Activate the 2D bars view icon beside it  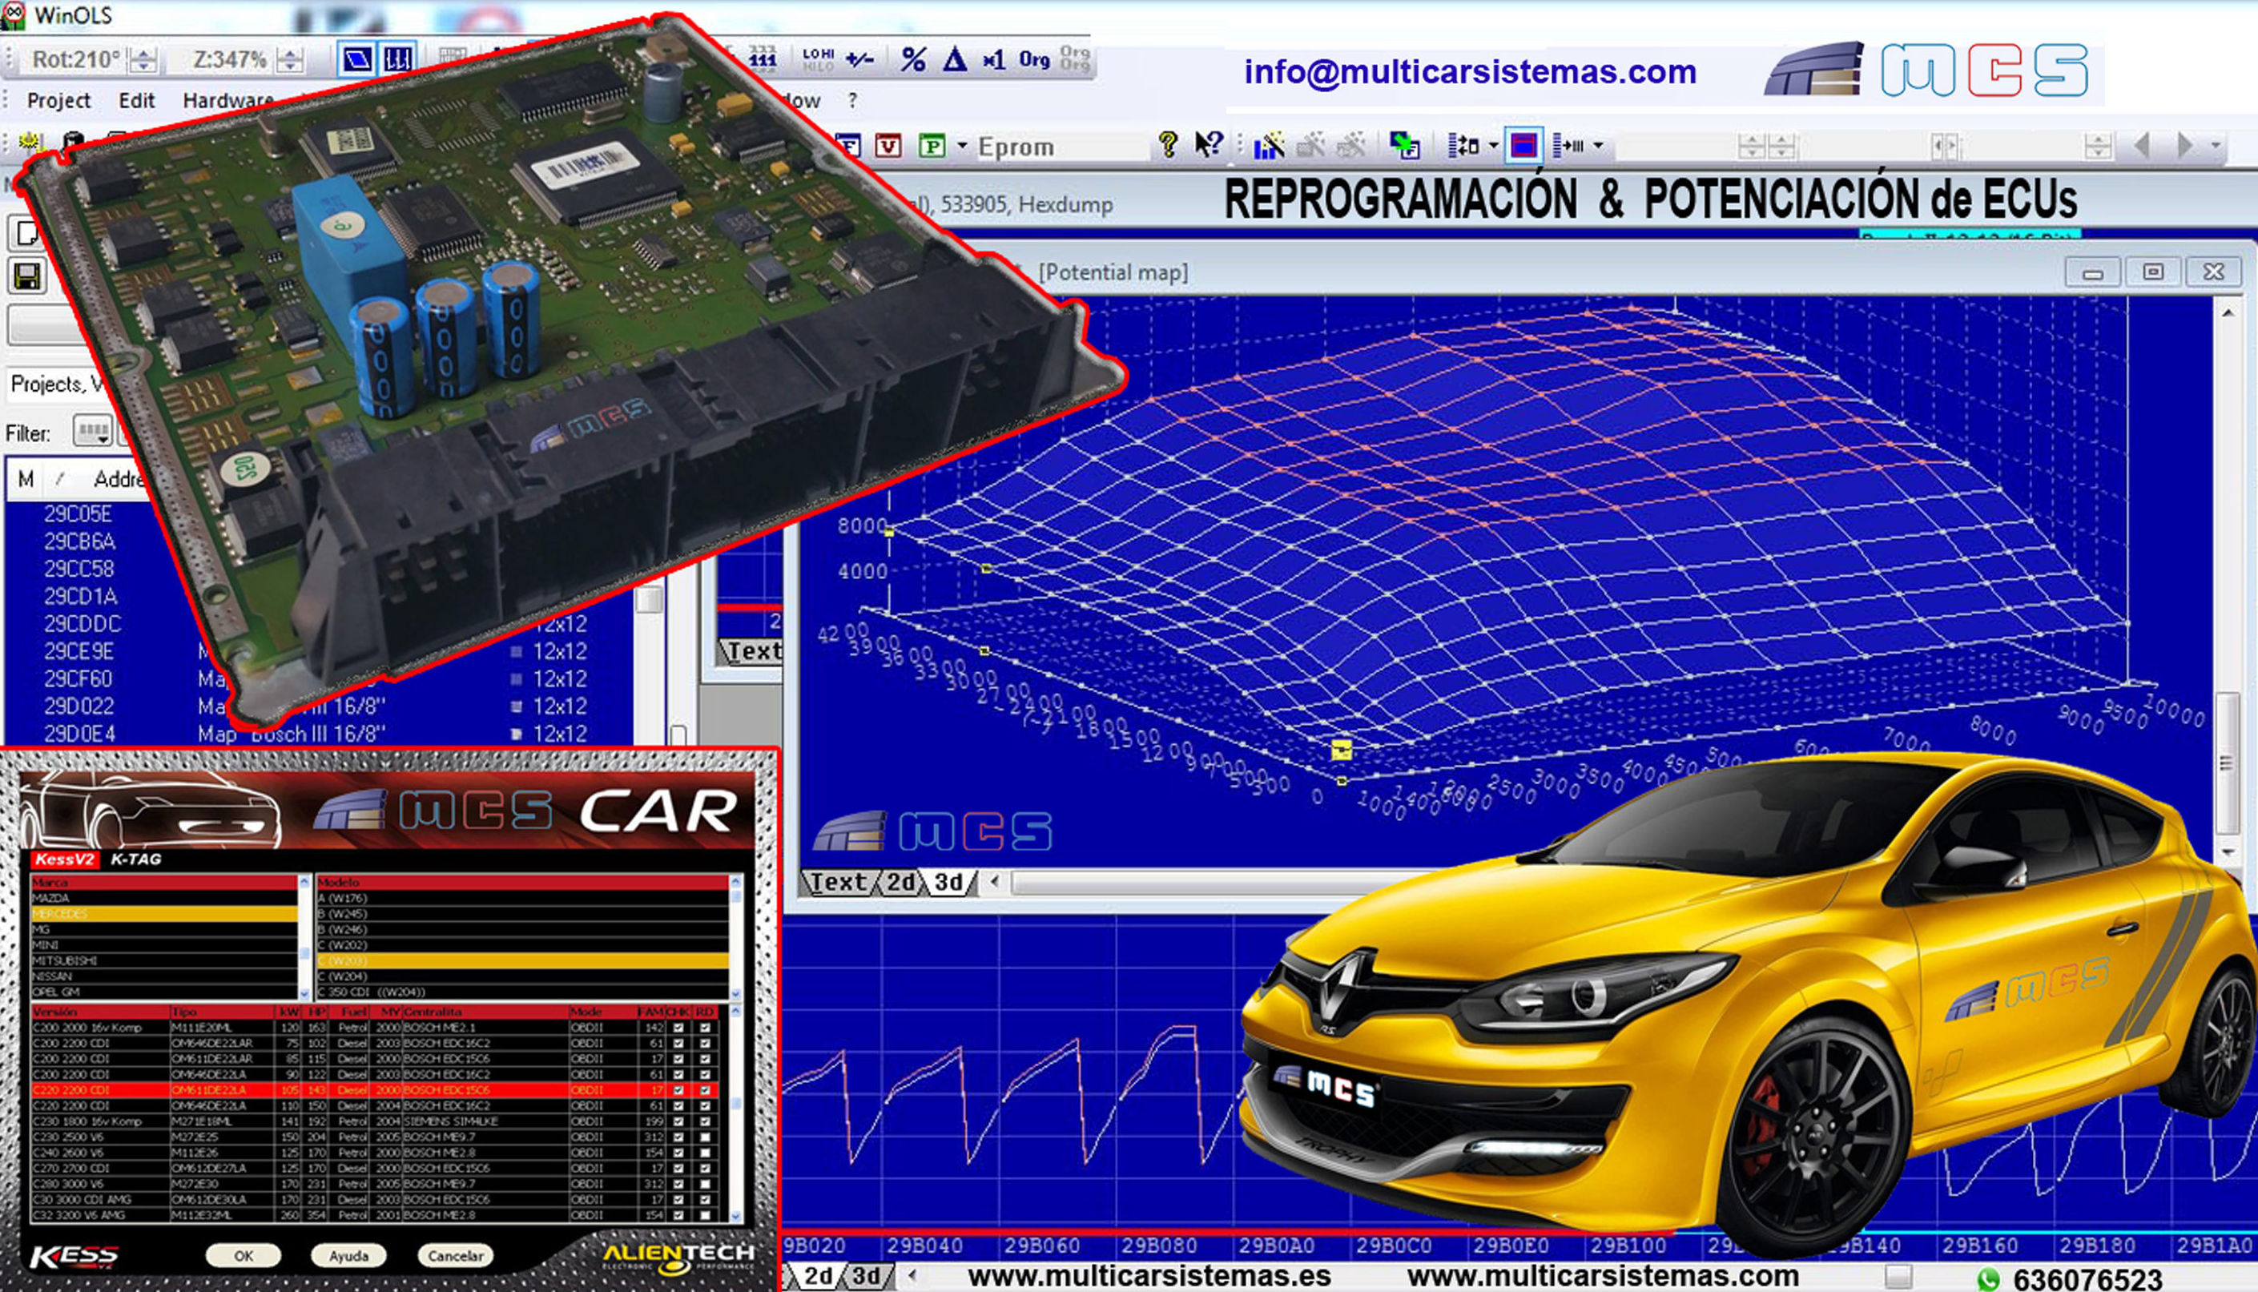pos(396,59)
